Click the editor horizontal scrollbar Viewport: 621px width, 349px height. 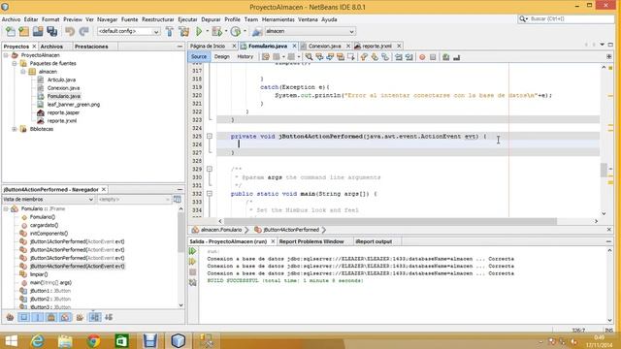(x=390, y=221)
